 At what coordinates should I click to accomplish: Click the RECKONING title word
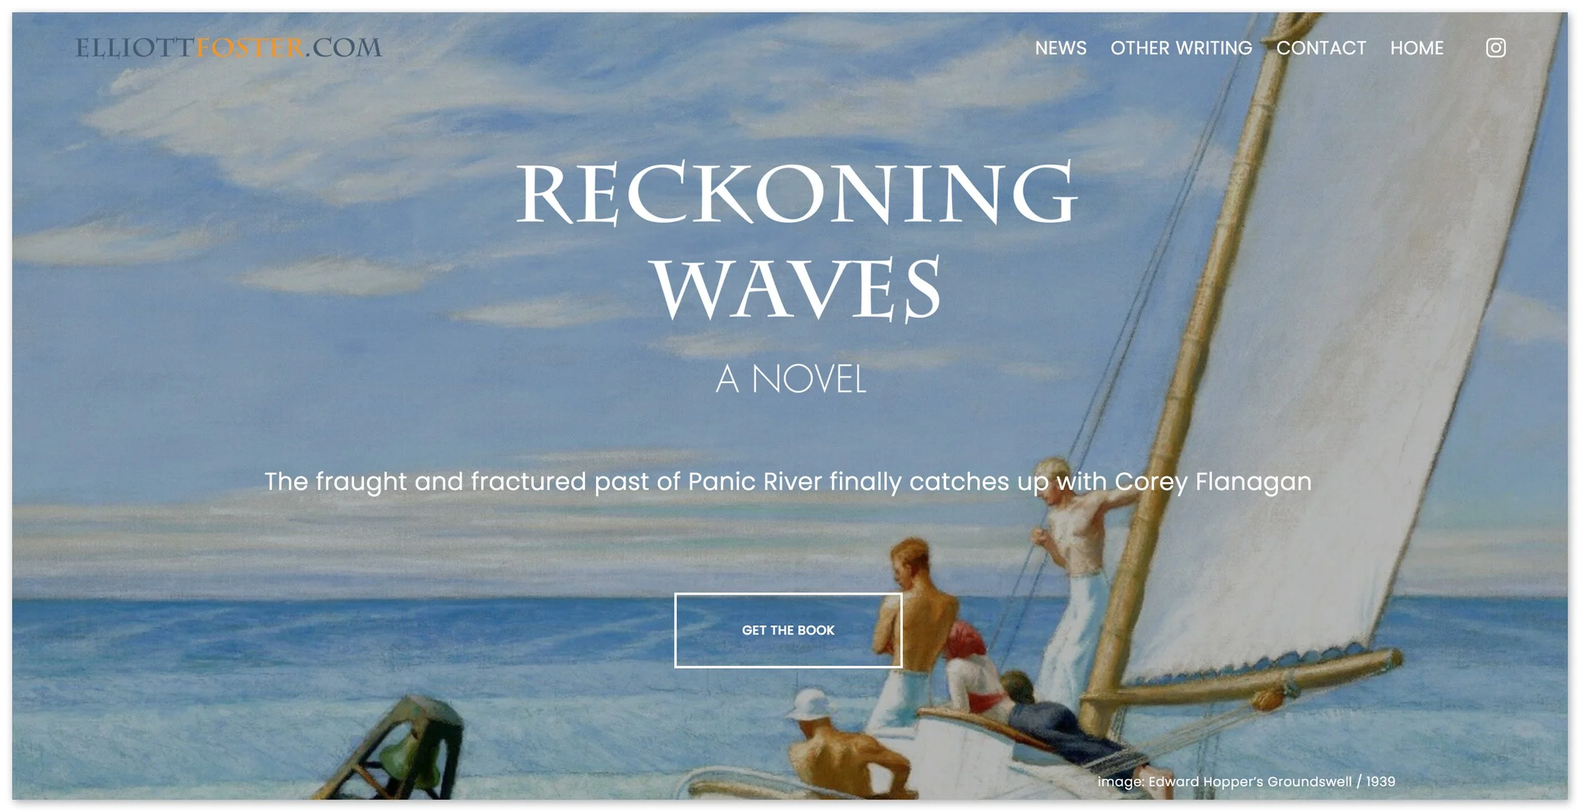click(796, 193)
